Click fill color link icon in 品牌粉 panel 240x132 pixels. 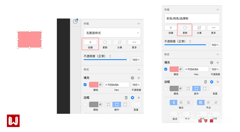tap(181, 69)
